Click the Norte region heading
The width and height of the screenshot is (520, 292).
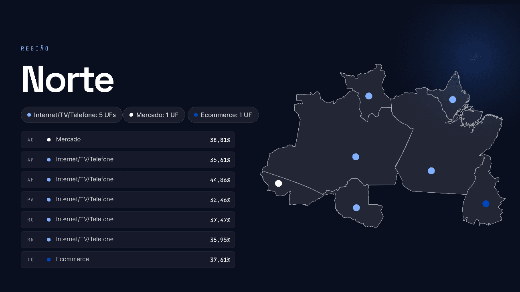coord(68,79)
